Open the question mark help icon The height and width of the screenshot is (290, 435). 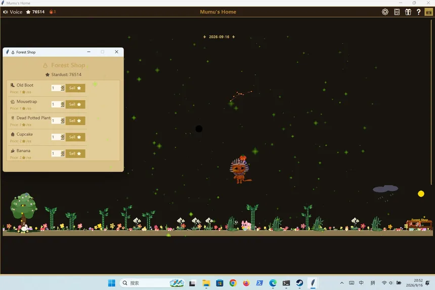pyautogui.click(x=419, y=12)
